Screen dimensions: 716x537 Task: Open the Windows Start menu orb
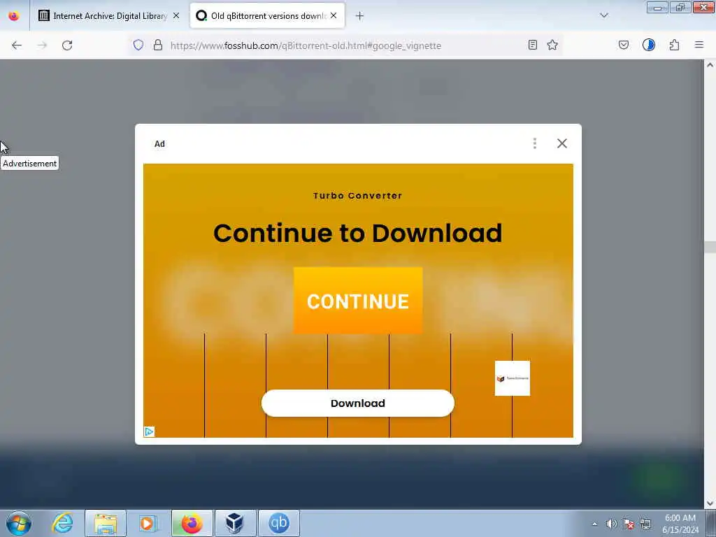coord(19,523)
